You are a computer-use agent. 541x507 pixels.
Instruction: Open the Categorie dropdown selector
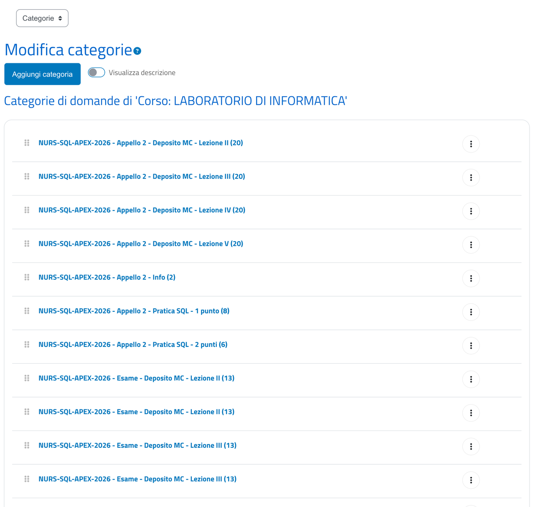pos(42,18)
